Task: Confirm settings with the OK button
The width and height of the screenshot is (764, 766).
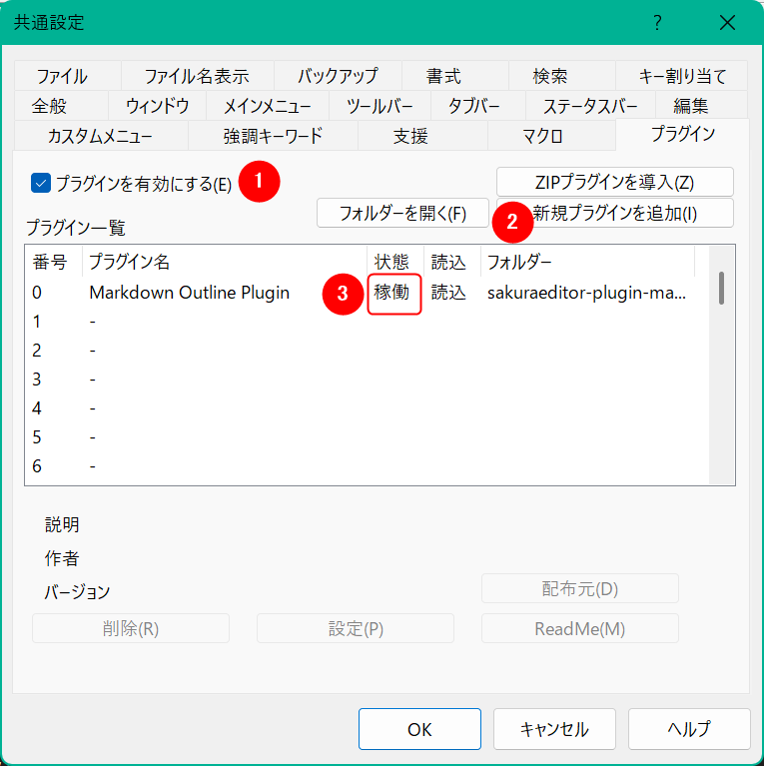Action: tap(419, 729)
